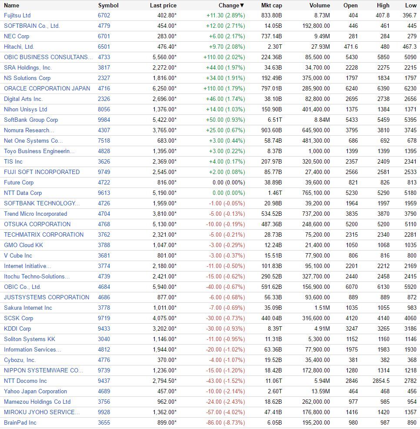Open Nihon Unisys Ltd link

25,110
